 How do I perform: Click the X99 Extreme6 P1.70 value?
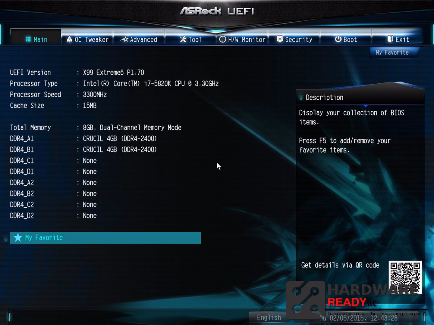pyautogui.click(x=114, y=73)
